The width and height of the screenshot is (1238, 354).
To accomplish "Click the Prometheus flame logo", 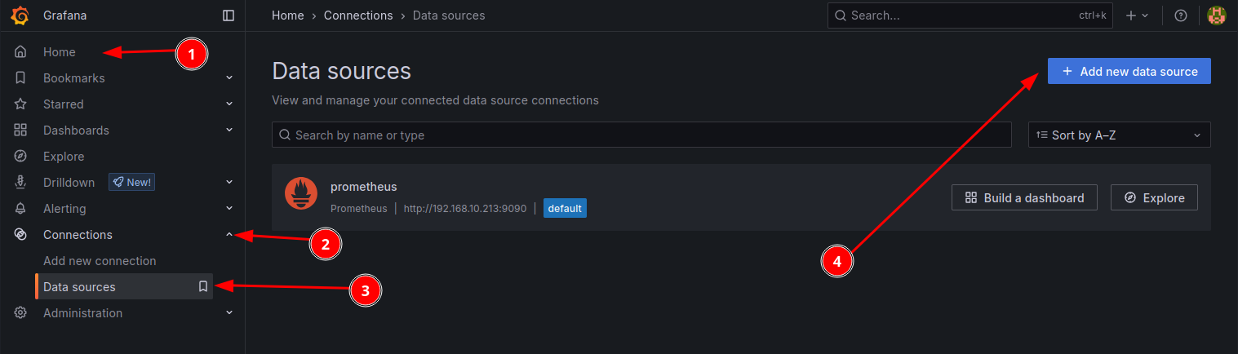I will [x=301, y=193].
